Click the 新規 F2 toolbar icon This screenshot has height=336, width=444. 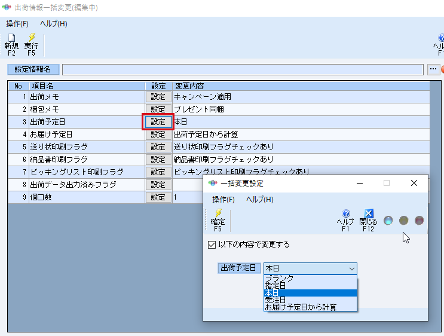(x=11, y=45)
